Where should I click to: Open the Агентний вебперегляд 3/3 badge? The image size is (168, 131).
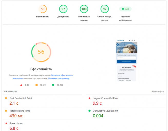tap(125, 9)
